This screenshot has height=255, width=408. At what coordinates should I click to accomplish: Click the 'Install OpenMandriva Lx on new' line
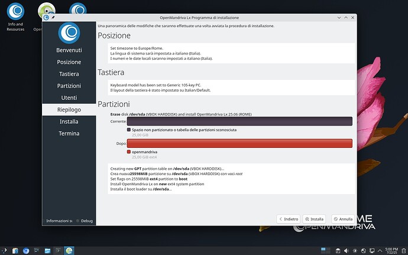(157, 184)
